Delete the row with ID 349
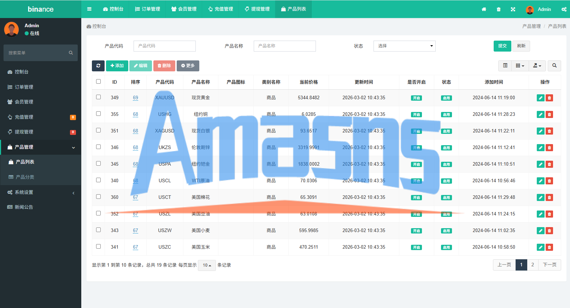 tap(550, 98)
